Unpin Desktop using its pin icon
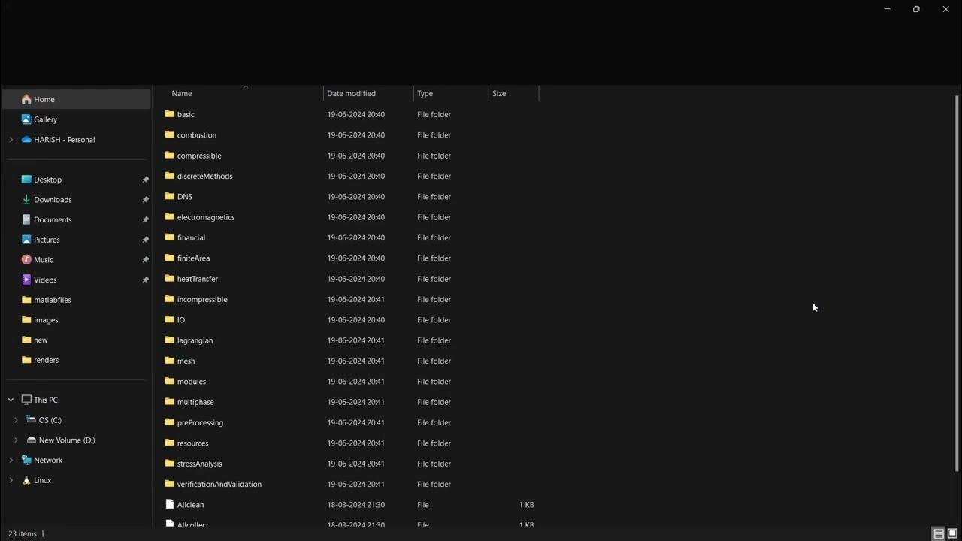Screen dimensions: 962x541 pos(145,180)
